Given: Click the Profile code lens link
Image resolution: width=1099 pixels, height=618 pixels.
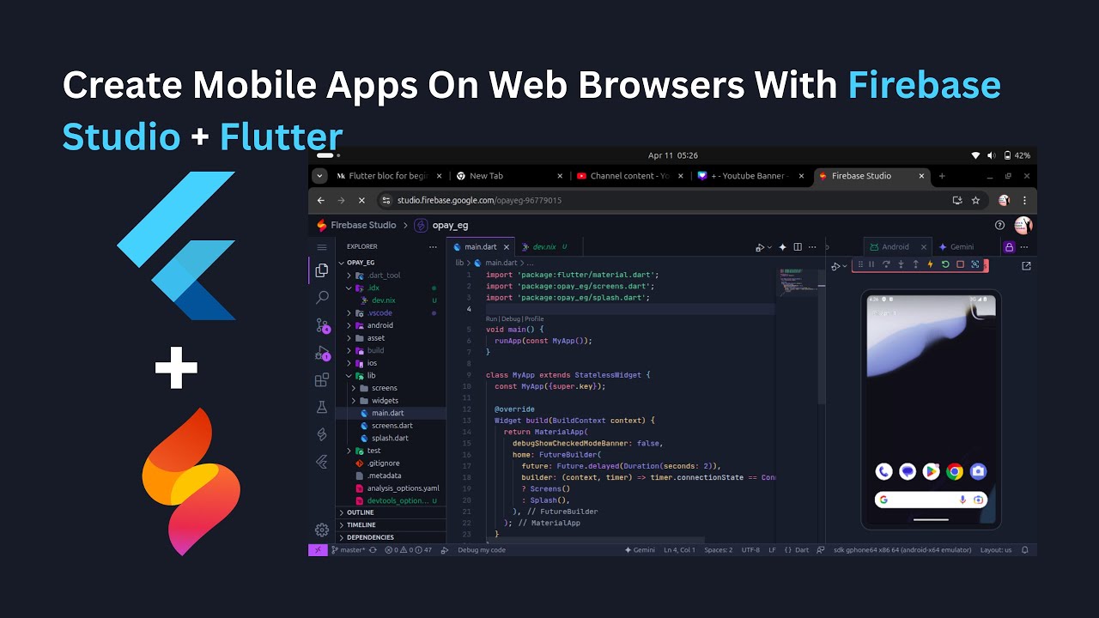Looking at the screenshot, I should pos(534,319).
